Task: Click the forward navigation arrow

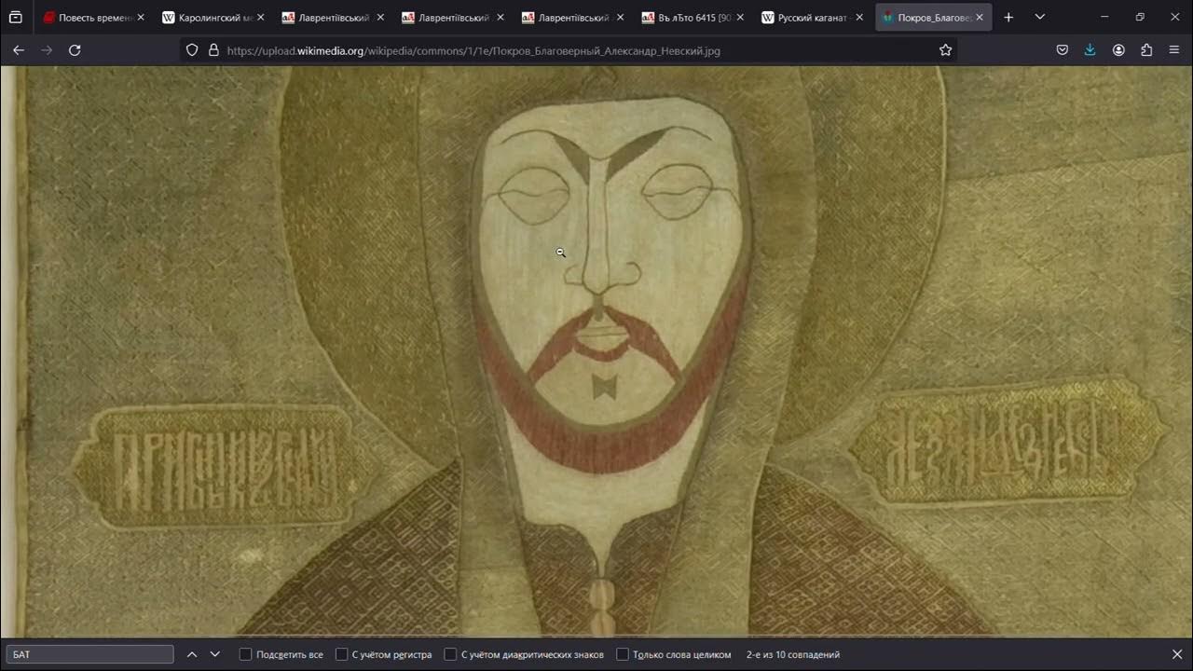Action: (47, 50)
